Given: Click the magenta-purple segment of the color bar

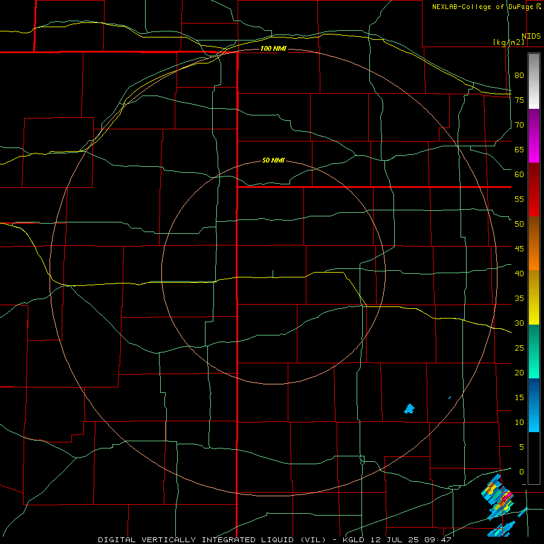Looking at the screenshot, I should [534, 136].
